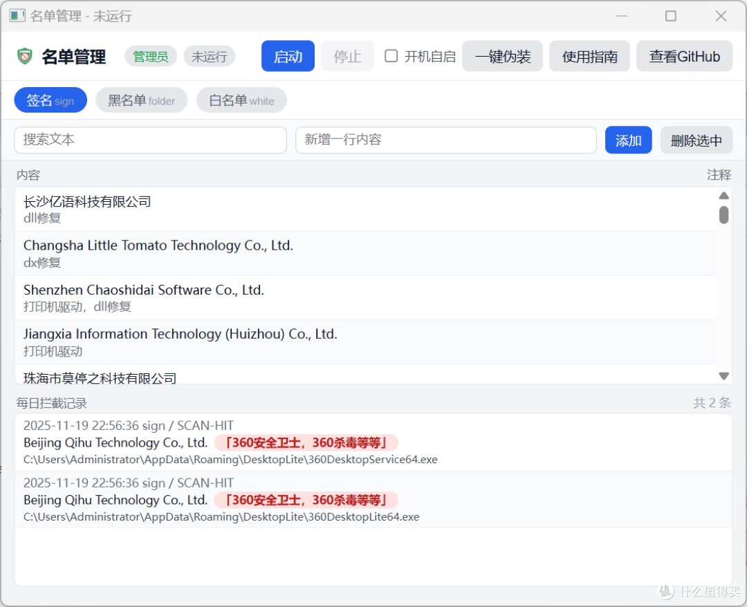Click the 启动 start button

tap(288, 56)
